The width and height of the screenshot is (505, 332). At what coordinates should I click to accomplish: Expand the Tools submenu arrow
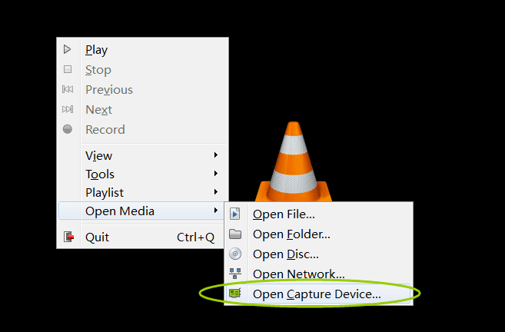tap(216, 174)
